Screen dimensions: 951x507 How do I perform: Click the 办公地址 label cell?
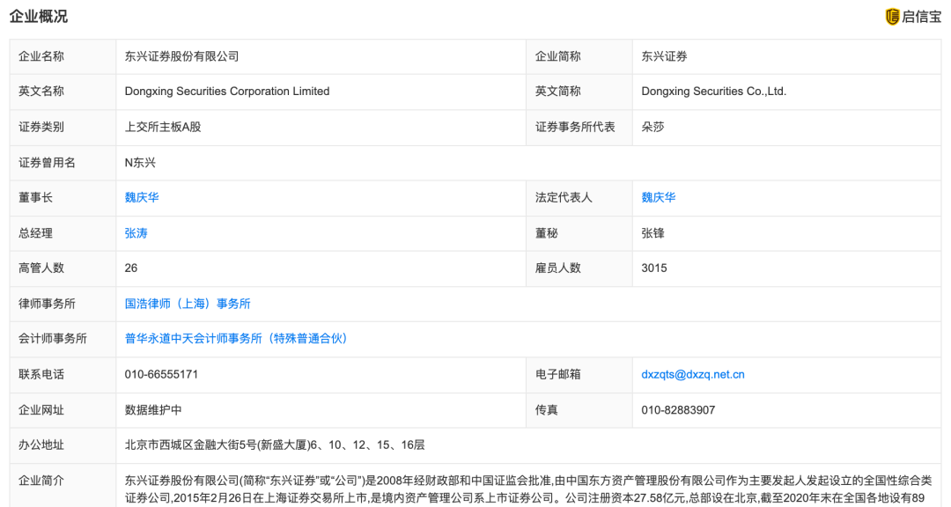63,445
